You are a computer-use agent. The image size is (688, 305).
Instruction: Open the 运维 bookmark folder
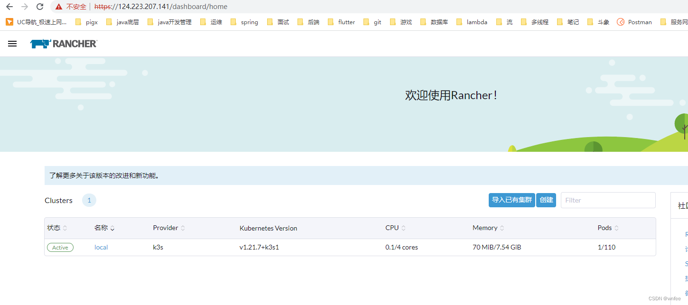(x=211, y=22)
